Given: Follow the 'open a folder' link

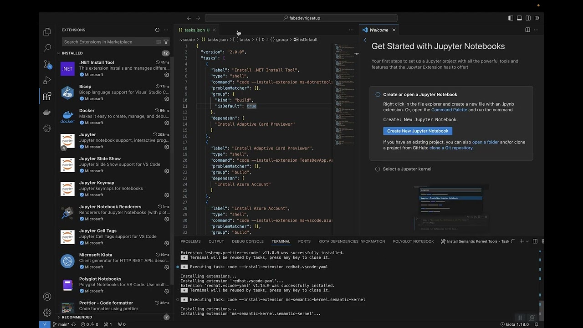Looking at the screenshot, I should [x=486, y=142].
